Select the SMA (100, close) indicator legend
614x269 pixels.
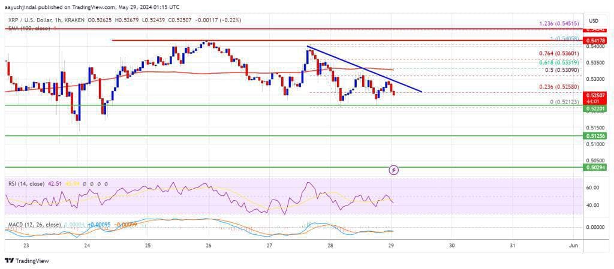coord(27,27)
